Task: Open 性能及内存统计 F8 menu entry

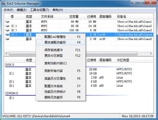Action: click(61, 92)
